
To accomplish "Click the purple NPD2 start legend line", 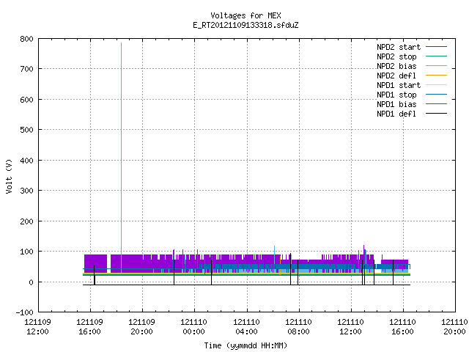I will click(436, 47).
